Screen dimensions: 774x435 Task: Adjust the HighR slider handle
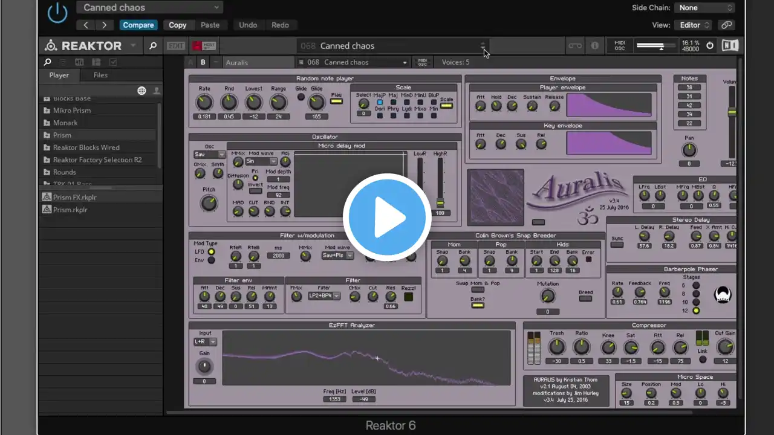pos(440,204)
